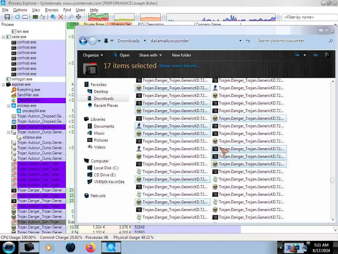The height and width of the screenshot is (254, 338).
Task: Open the Process menu
Action: click(x=51, y=10)
